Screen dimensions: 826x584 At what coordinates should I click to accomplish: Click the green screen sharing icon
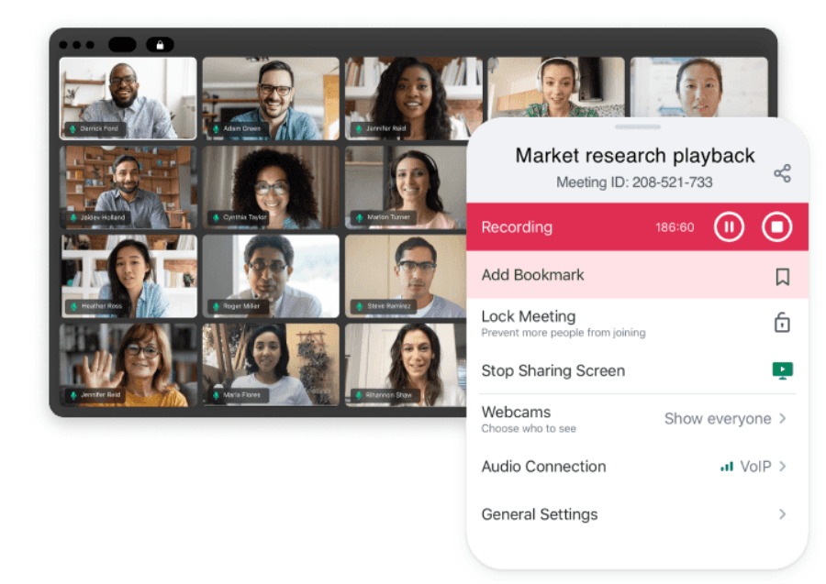pos(782,370)
